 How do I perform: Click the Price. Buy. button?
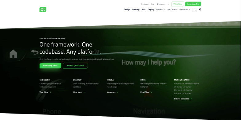(x=178, y=4)
